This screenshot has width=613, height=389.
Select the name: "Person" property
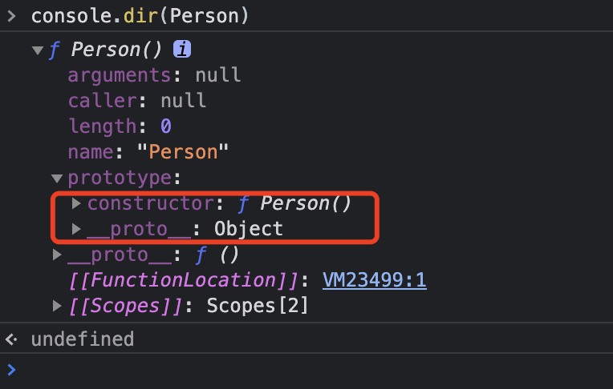coord(148,152)
